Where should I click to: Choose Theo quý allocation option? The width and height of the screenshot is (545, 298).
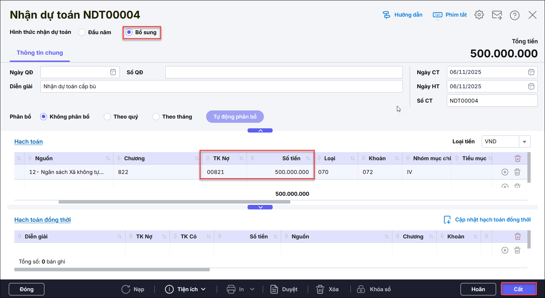(107, 117)
